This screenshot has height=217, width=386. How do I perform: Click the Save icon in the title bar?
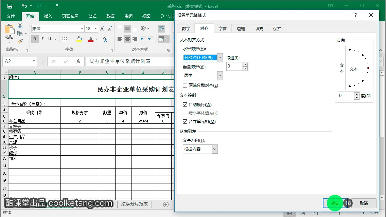click(x=10, y=6)
